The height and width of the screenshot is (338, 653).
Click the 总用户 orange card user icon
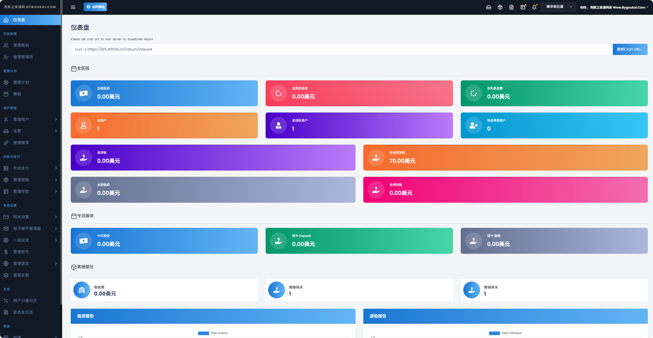click(x=83, y=125)
